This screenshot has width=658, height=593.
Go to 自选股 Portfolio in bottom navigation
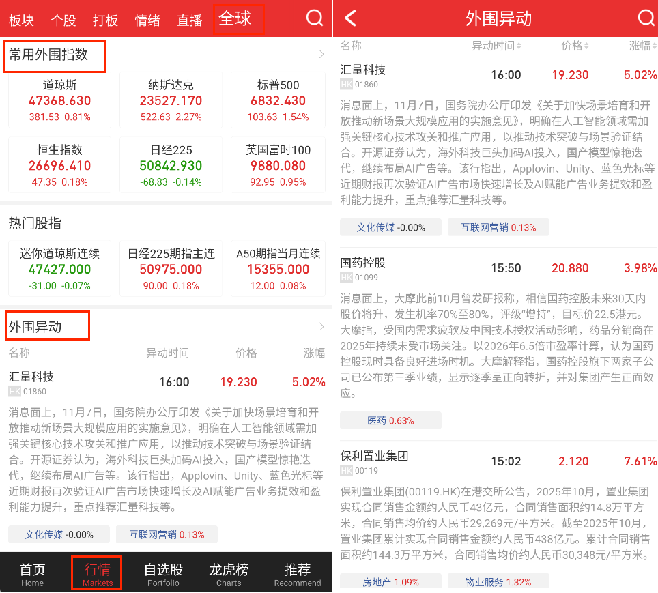click(163, 574)
